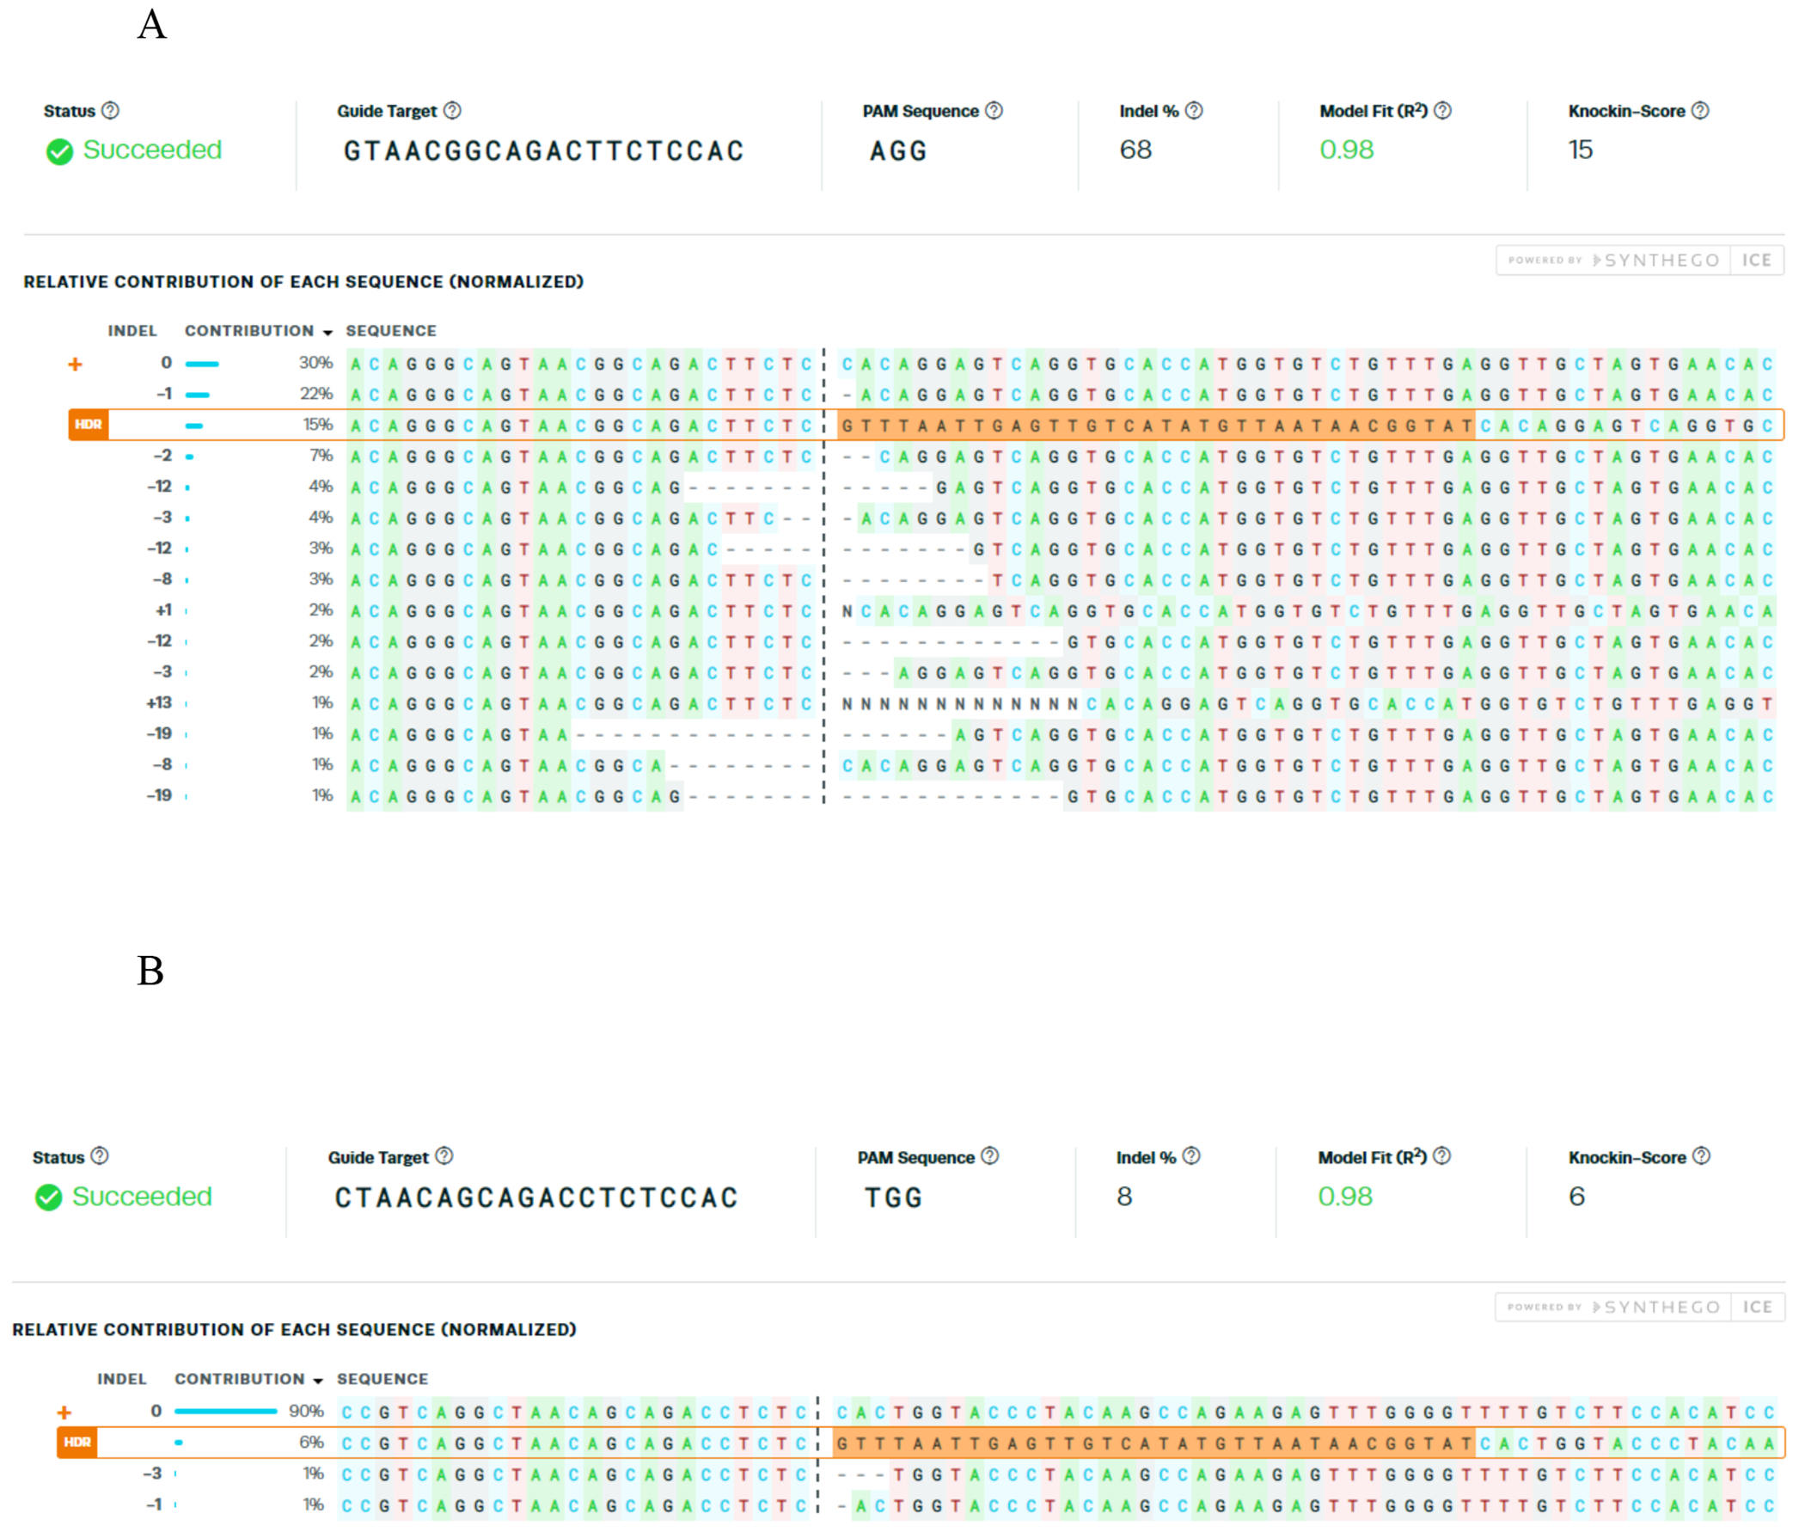
Task: Click the orange HDR insert sequence in panel A
Action: point(1156,426)
